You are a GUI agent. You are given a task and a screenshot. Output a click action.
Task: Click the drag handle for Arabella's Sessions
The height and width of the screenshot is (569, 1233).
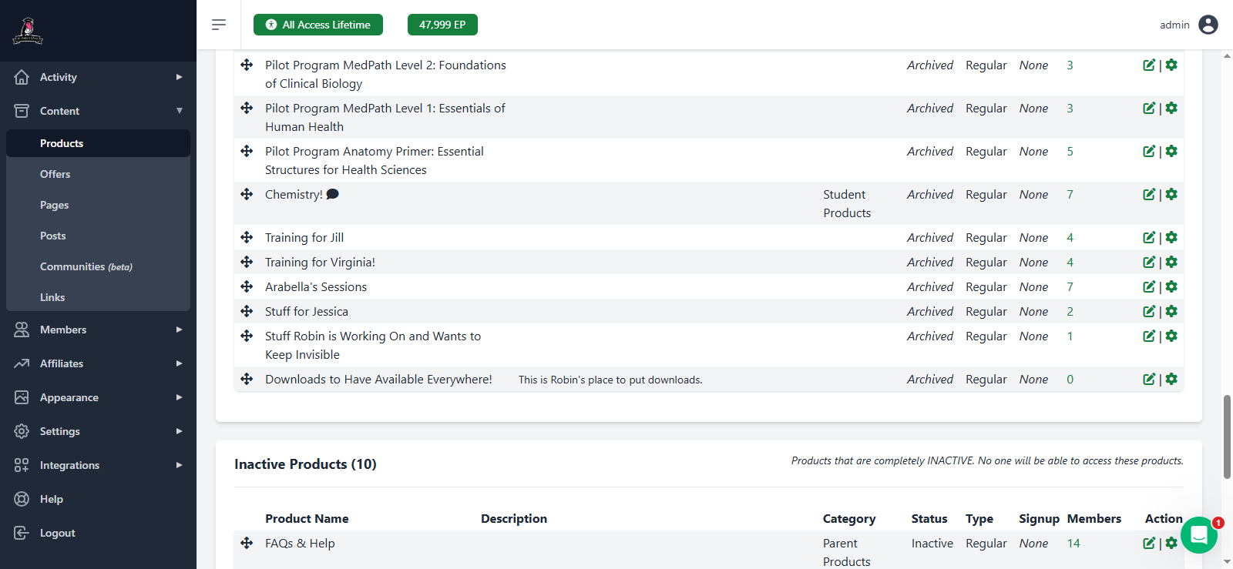[247, 286]
